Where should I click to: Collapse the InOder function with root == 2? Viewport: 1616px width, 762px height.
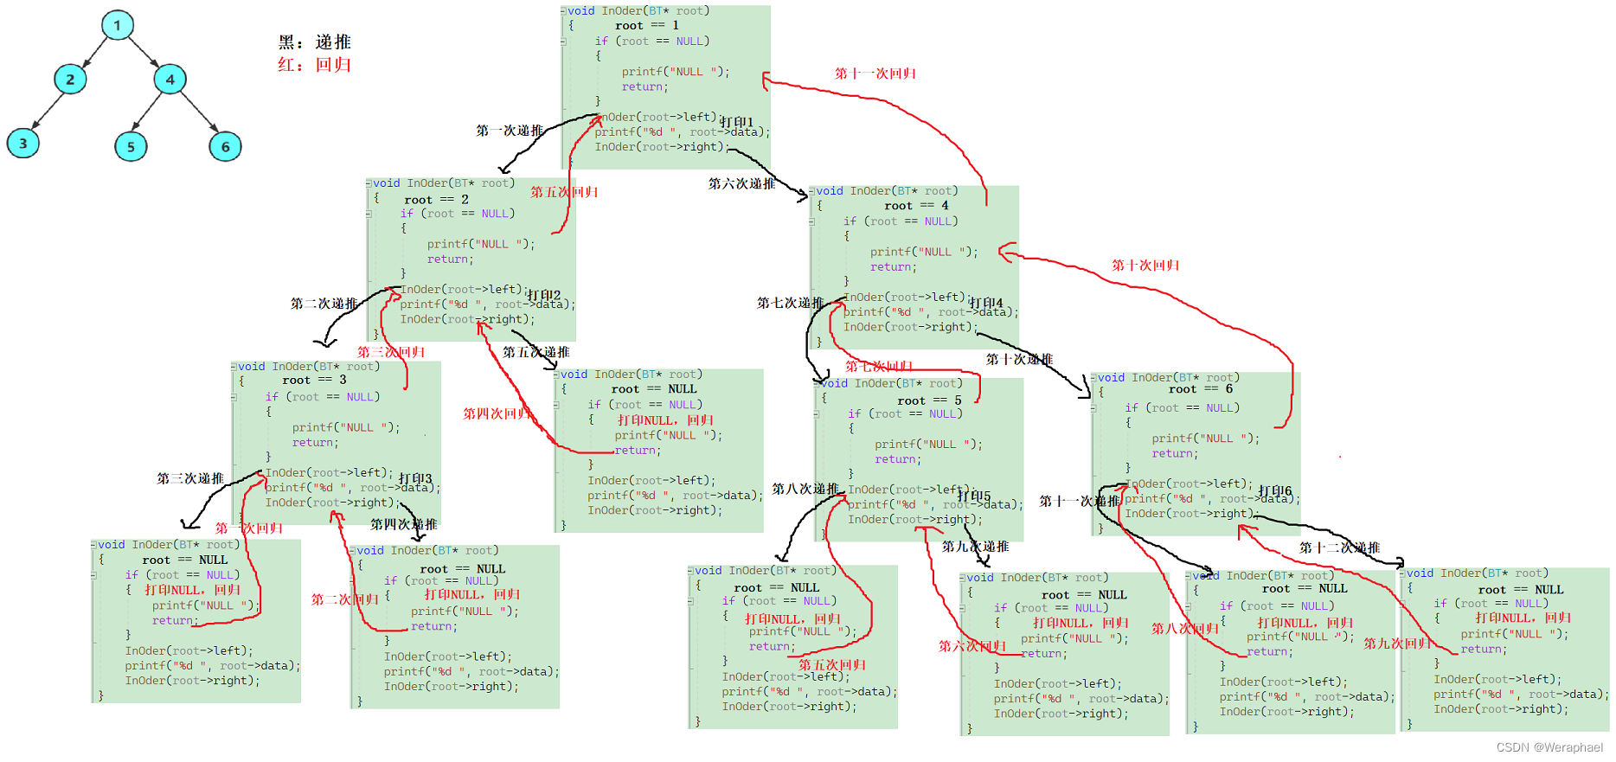click(x=369, y=183)
